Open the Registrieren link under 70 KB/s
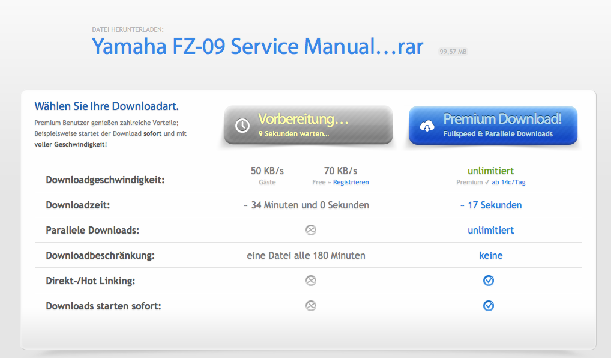This screenshot has height=358, width=611. tap(351, 182)
